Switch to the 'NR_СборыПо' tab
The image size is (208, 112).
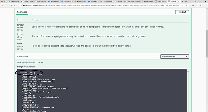(x=134, y=2)
